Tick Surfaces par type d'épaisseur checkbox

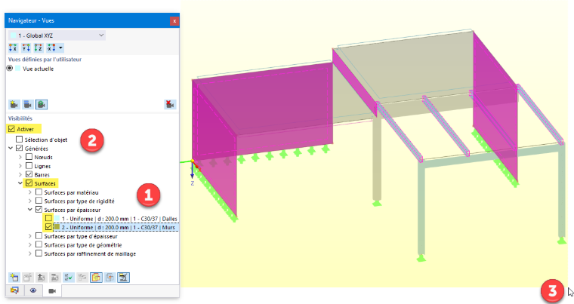[x=39, y=236]
